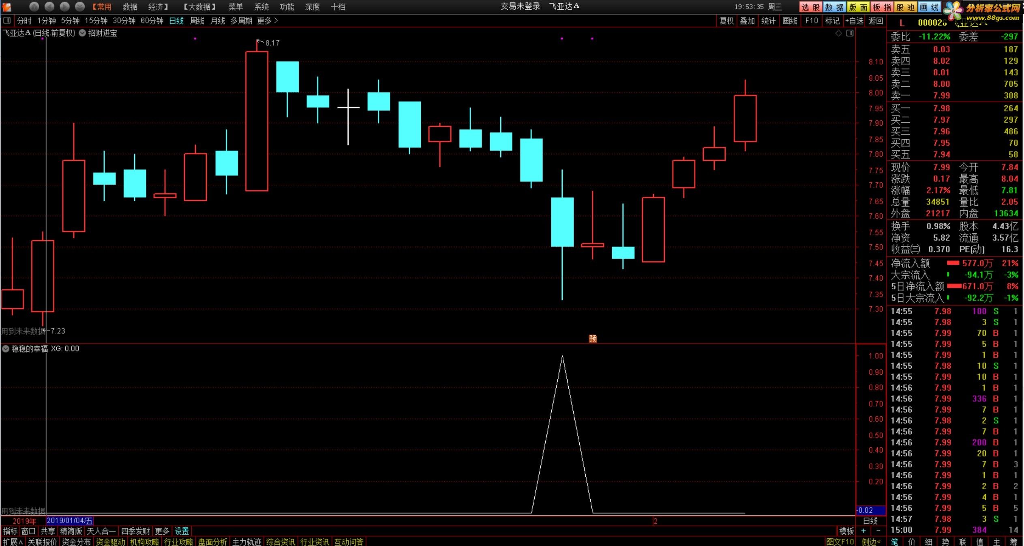This screenshot has height=546, width=1024.
Task: Switch to 60分钟 period tab
Action: pyautogui.click(x=152, y=21)
